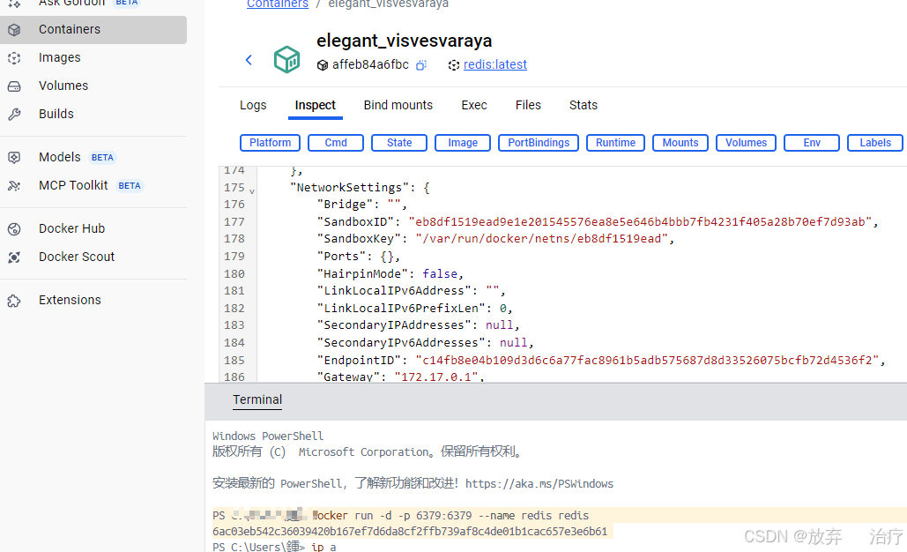Jump to Env section
907x552 pixels.
812,143
